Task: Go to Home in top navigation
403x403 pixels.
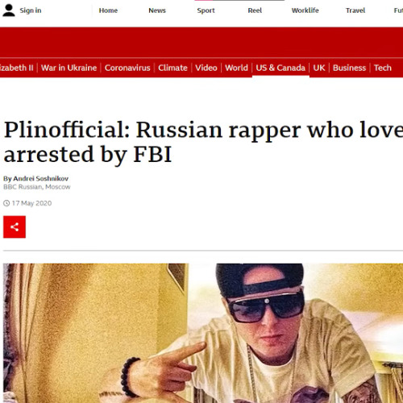Action: click(108, 10)
